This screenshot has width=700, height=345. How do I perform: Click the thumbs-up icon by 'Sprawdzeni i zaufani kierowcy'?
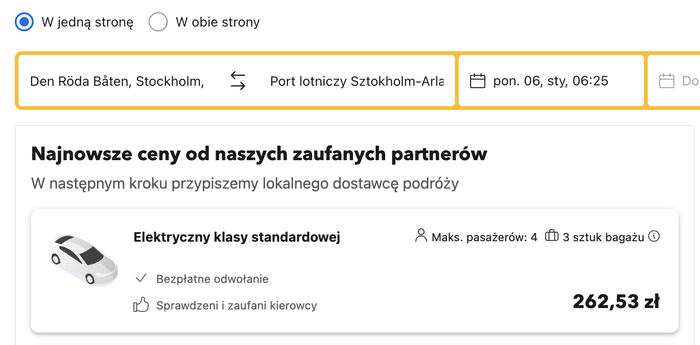point(141,305)
